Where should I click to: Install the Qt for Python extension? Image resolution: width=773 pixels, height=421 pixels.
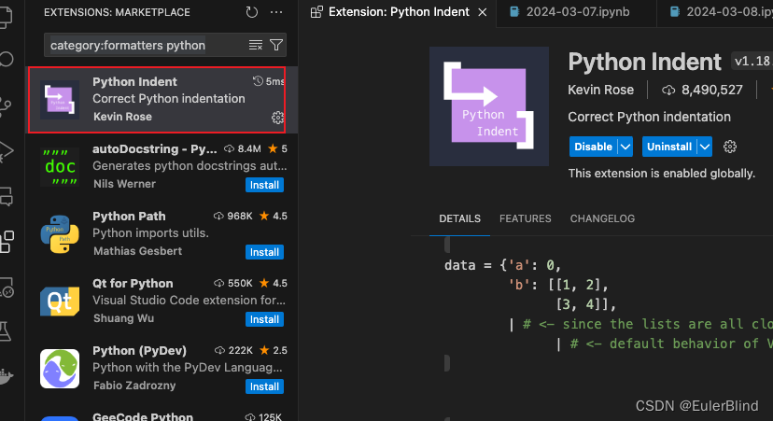tap(264, 319)
